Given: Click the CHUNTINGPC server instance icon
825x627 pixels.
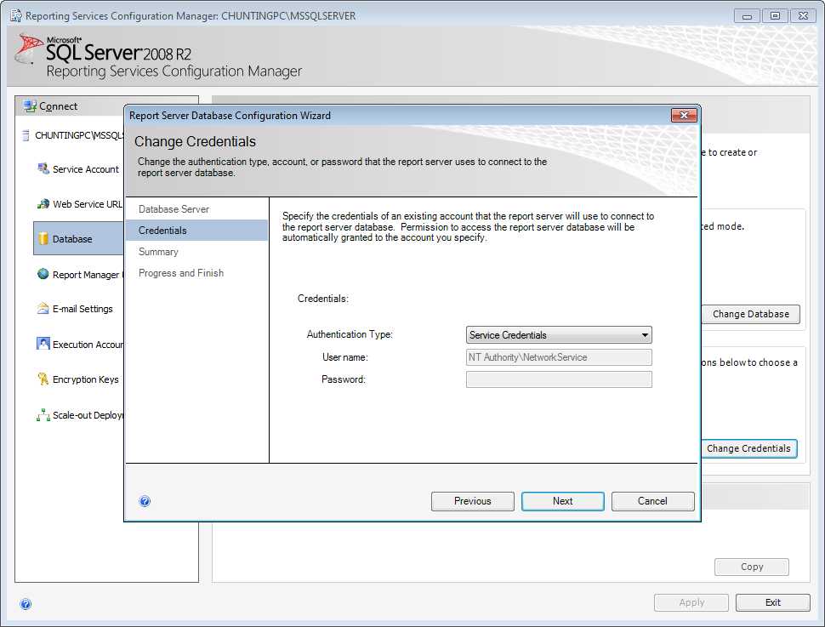Looking at the screenshot, I should click(x=26, y=135).
